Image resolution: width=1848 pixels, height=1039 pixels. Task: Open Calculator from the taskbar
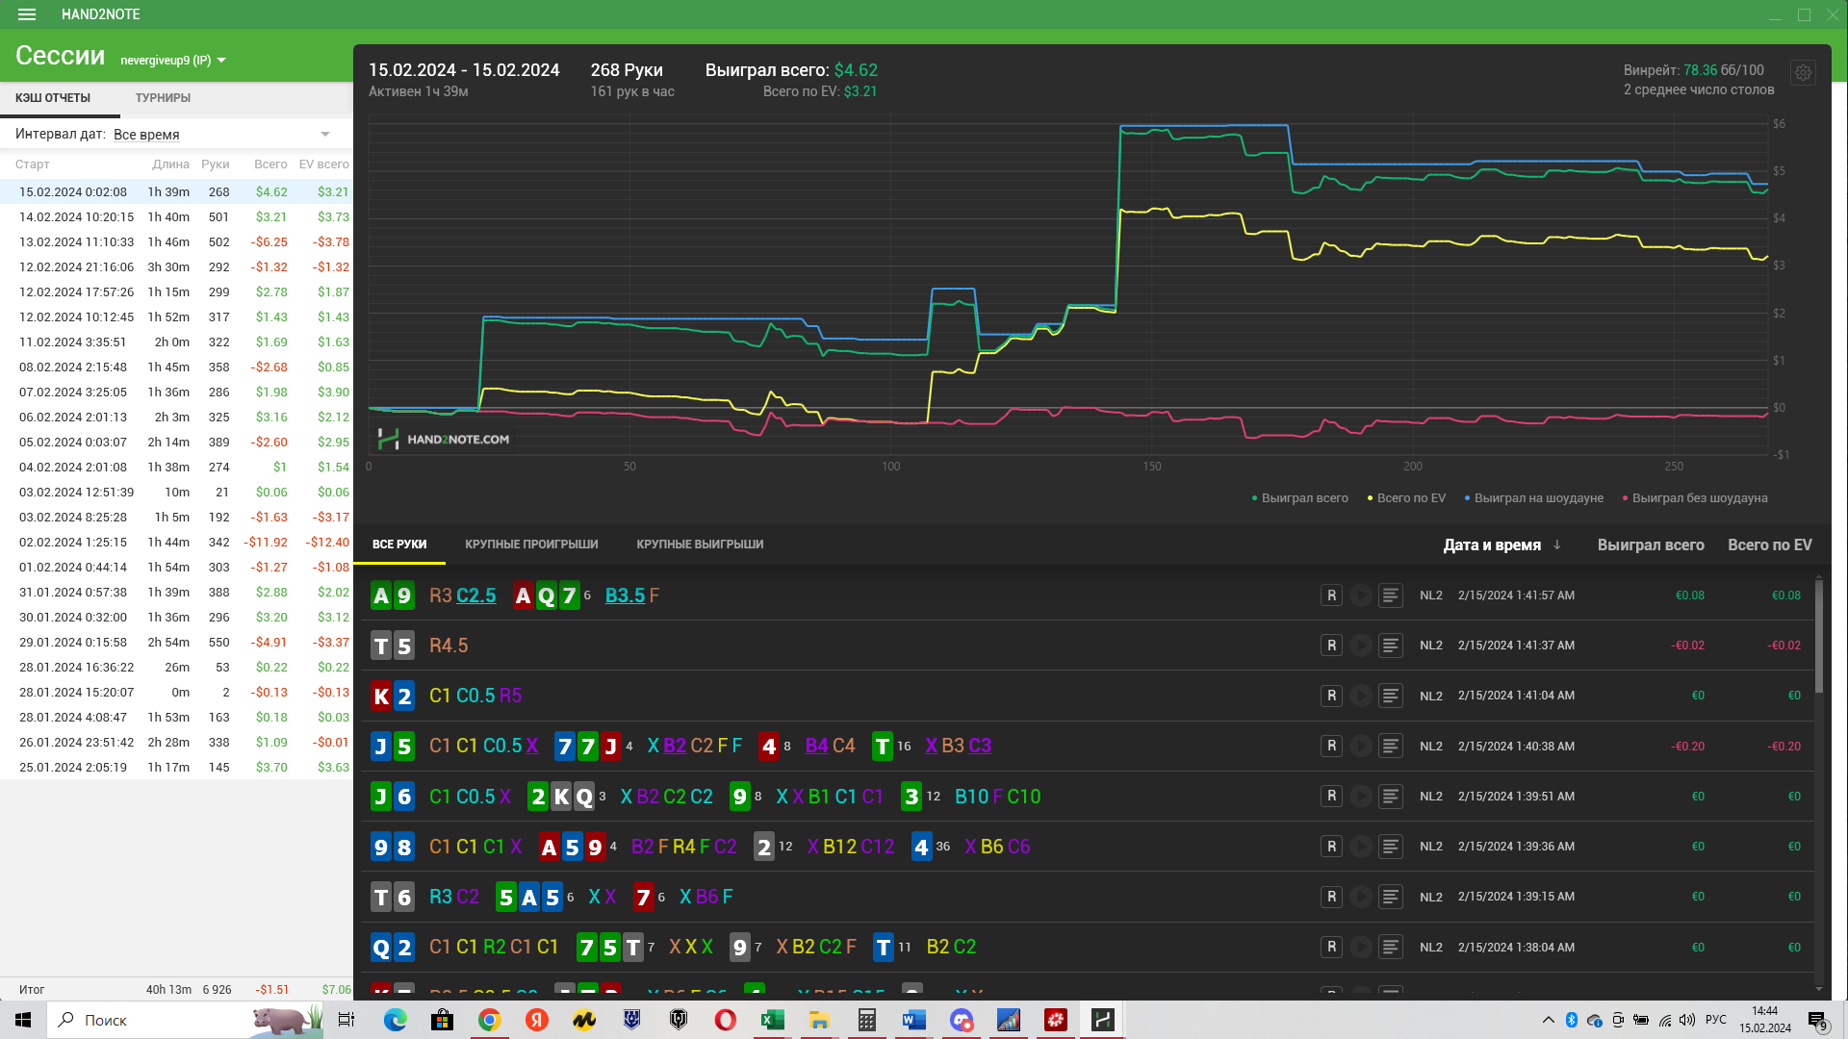867,1020
